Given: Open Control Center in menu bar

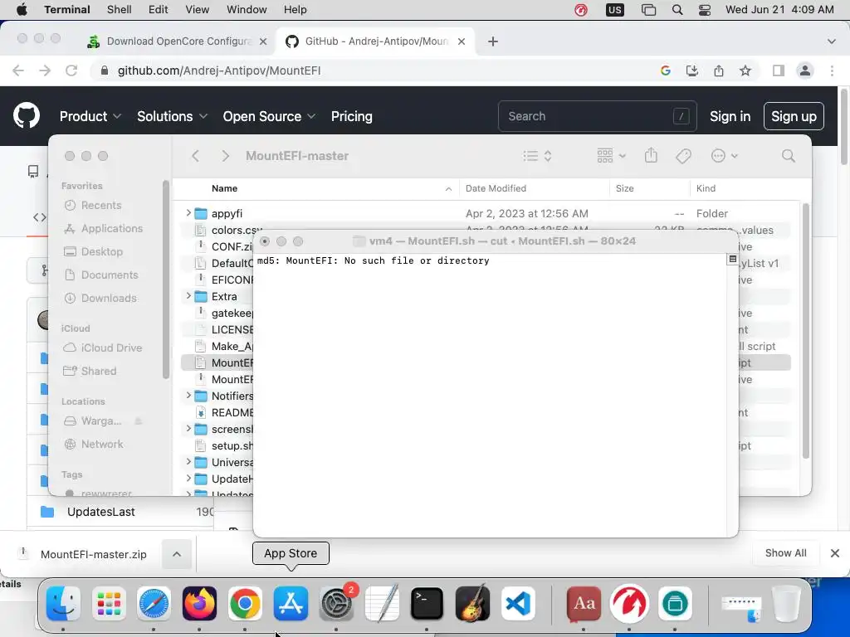Looking at the screenshot, I should 705,10.
